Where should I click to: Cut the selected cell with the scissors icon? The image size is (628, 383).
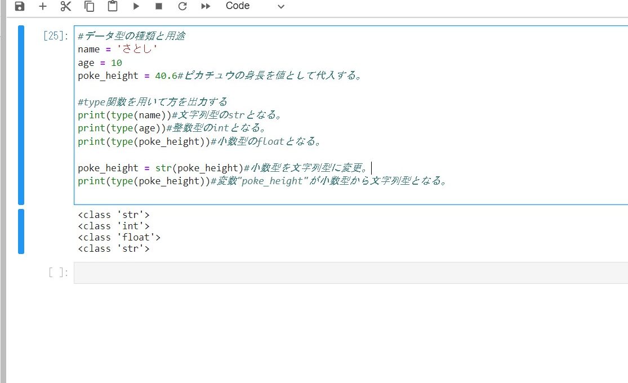tap(66, 6)
